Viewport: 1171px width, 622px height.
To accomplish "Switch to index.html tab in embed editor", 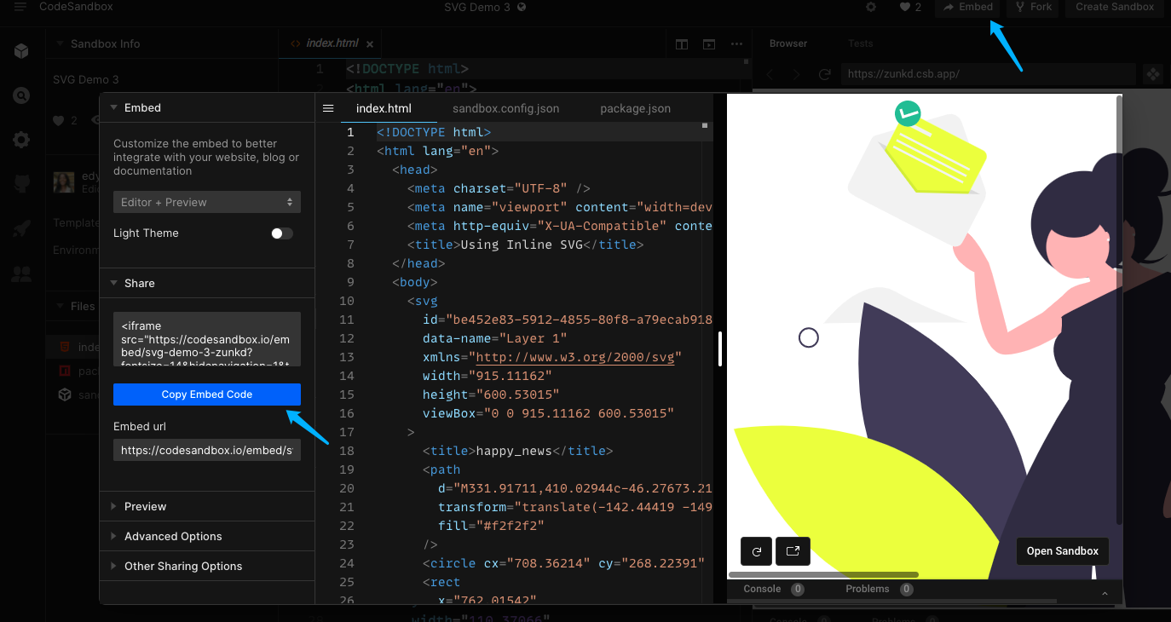I will point(384,108).
